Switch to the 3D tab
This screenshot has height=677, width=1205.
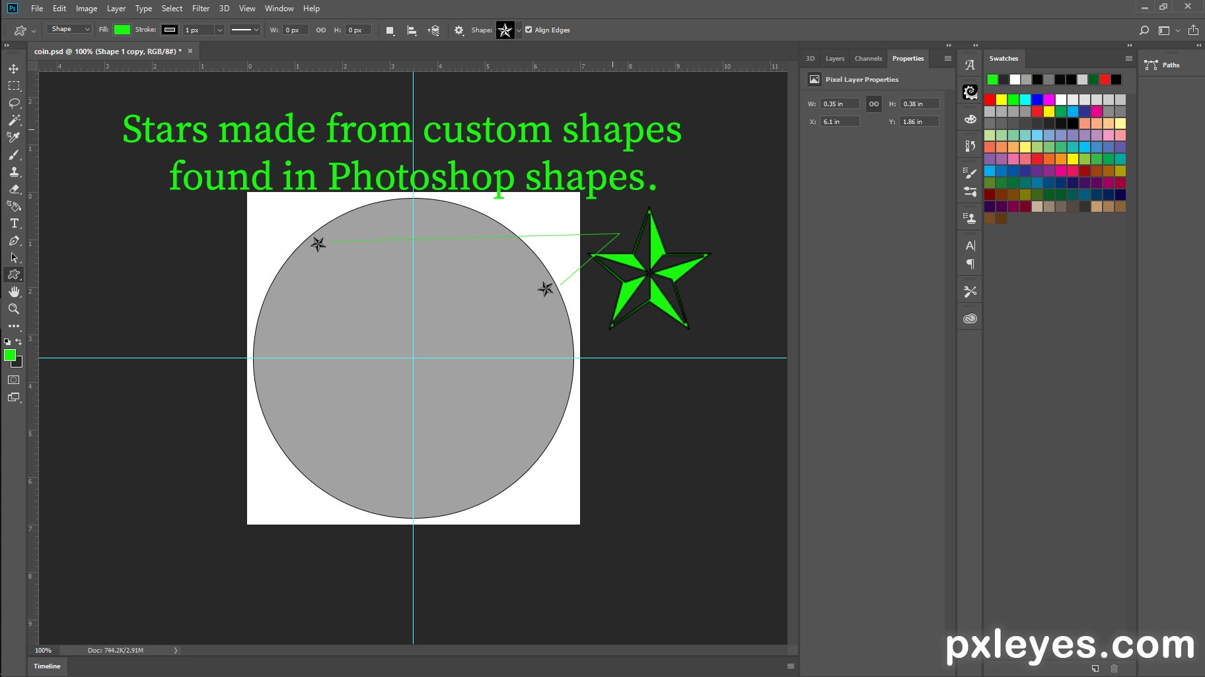click(x=811, y=59)
